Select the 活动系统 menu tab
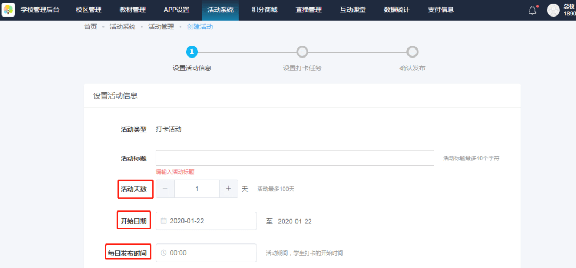Screen dimensions: 576x268 220,10
